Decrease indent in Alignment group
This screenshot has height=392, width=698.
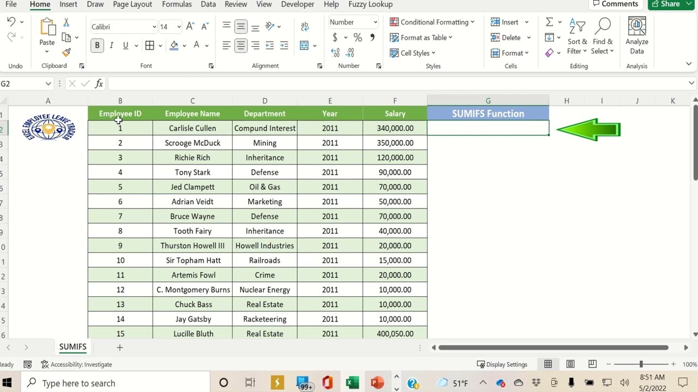coord(269,46)
